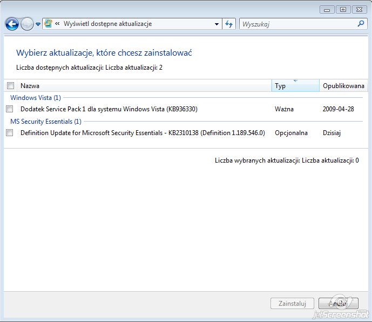Viewport: 372px width, 322px height.
Task: Click the magnifier search icon
Action: [361, 24]
